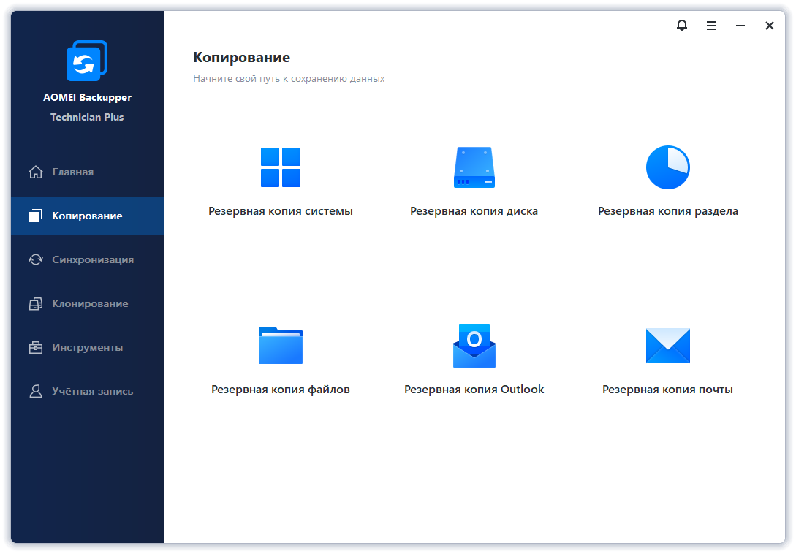Click the file backup folder icon
The width and height of the screenshot is (796, 554).
[x=281, y=345]
